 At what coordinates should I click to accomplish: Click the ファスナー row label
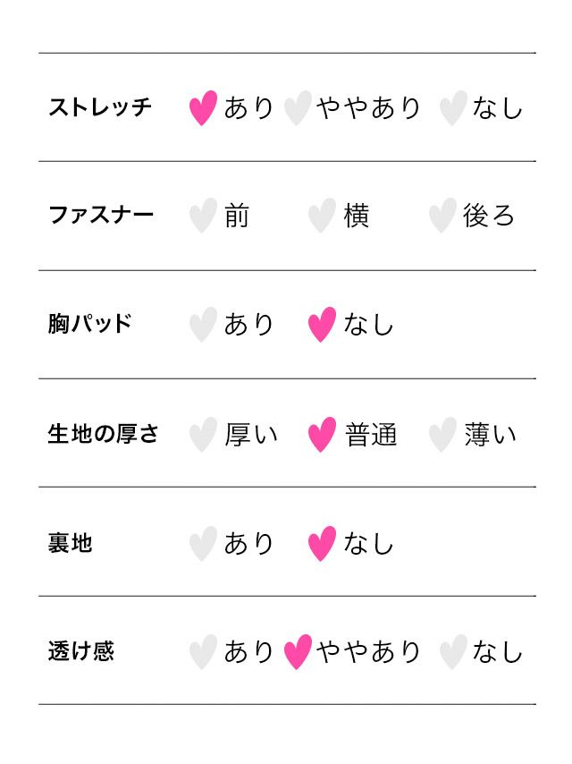[x=101, y=216]
